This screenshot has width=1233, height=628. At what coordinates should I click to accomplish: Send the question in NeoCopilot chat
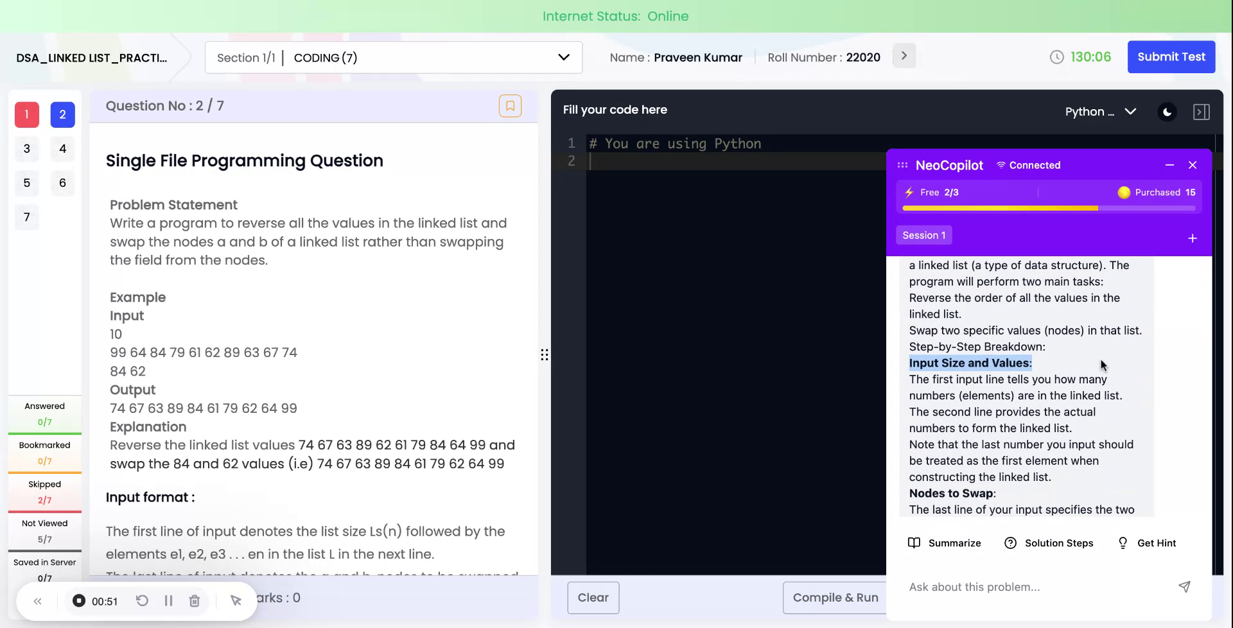tap(1184, 586)
